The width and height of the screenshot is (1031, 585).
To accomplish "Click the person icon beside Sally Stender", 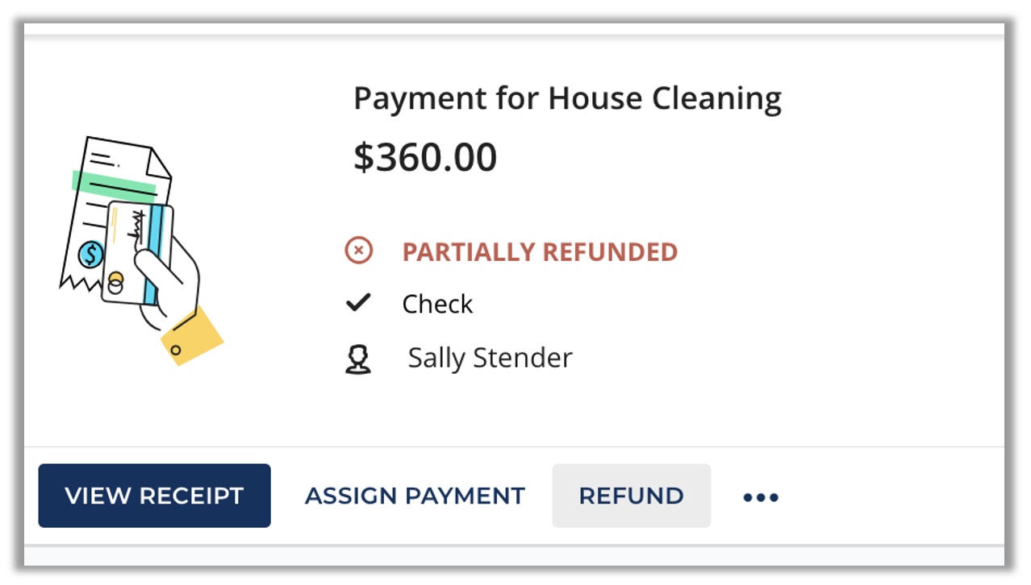I will tap(357, 359).
